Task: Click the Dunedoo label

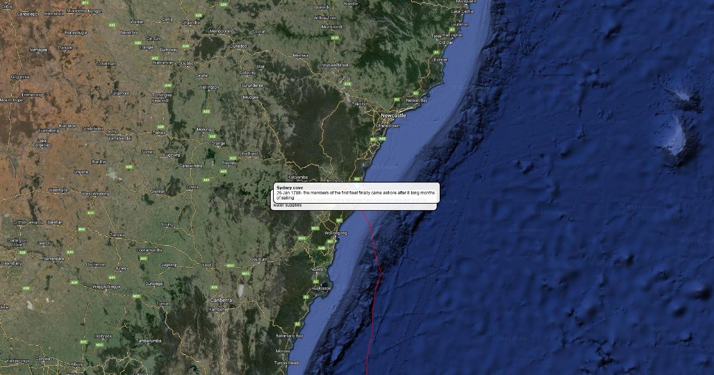Action: point(239,45)
